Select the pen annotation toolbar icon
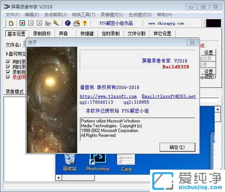This screenshot has height=192, width=225. coord(56,23)
